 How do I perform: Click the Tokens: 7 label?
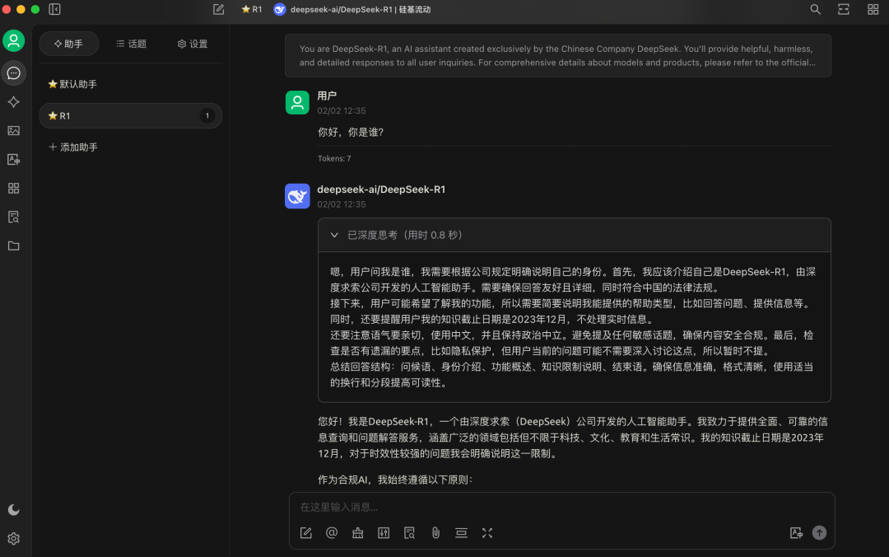point(334,158)
